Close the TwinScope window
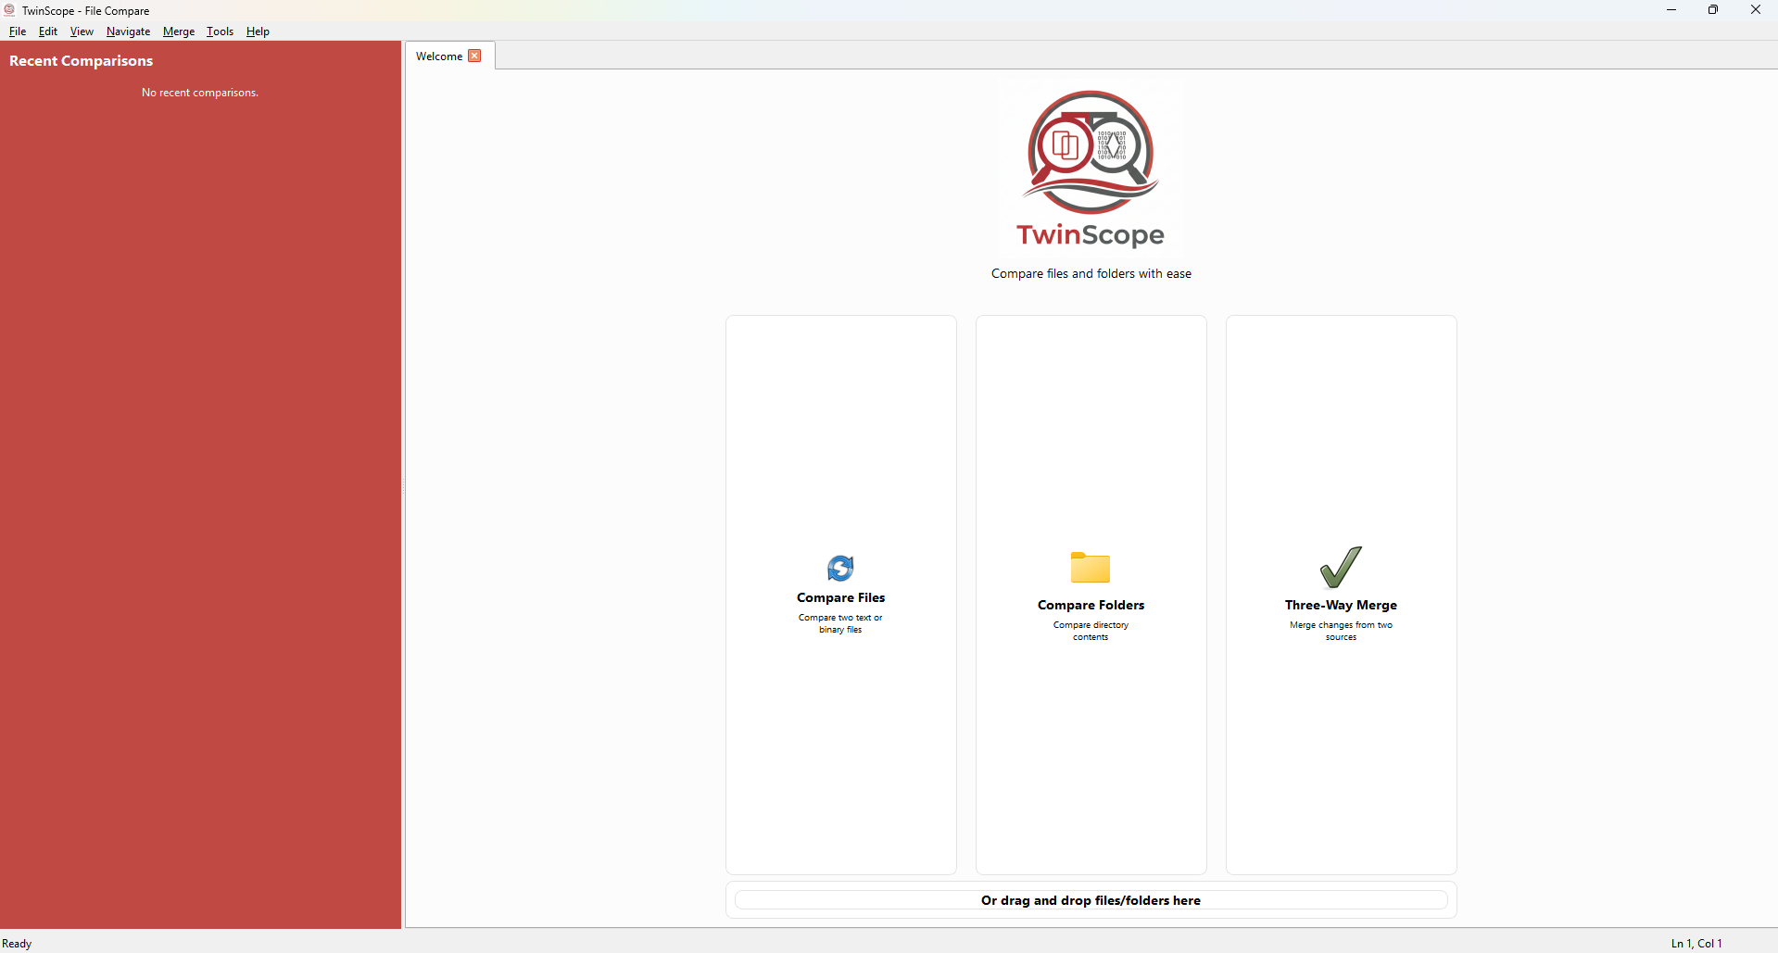This screenshot has width=1778, height=953. pyautogui.click(x=1756, y=10)
